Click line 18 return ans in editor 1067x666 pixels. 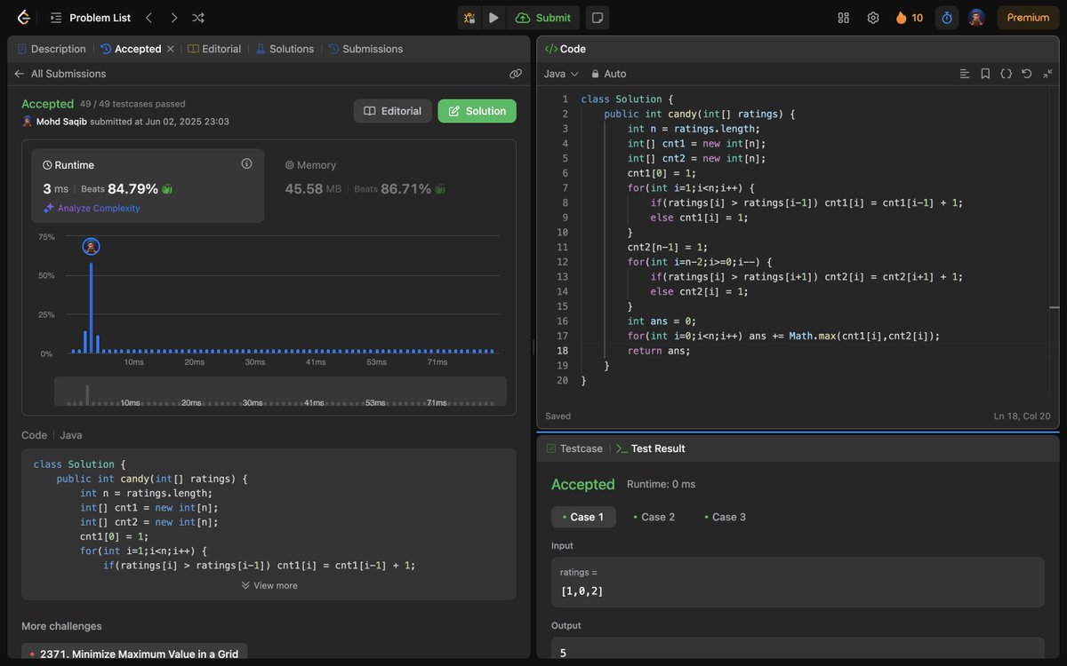click(658, 351)
